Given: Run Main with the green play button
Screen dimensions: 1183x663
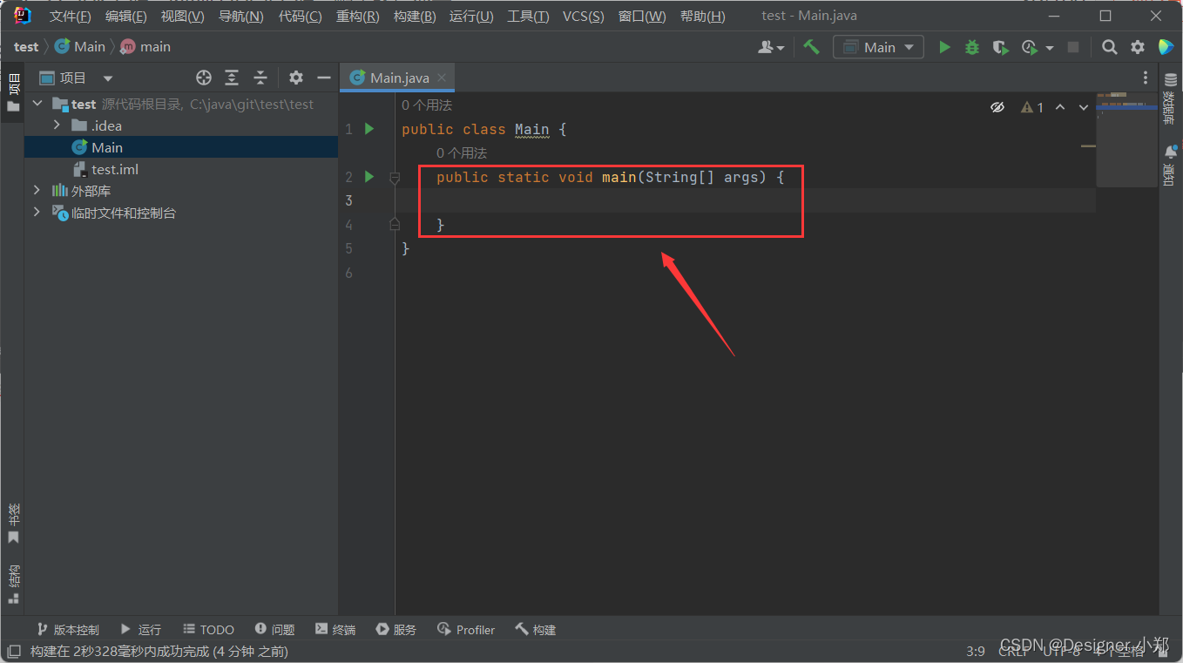Looking at the screenshot, I should [944, 47].
